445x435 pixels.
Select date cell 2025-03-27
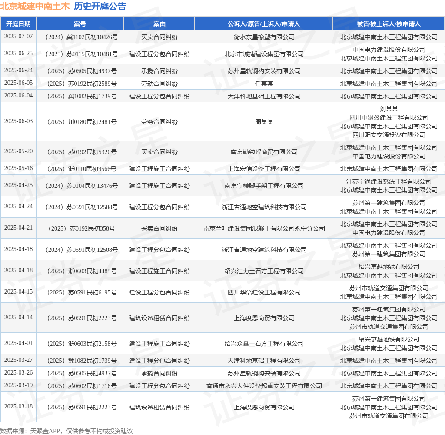[18, 360]
